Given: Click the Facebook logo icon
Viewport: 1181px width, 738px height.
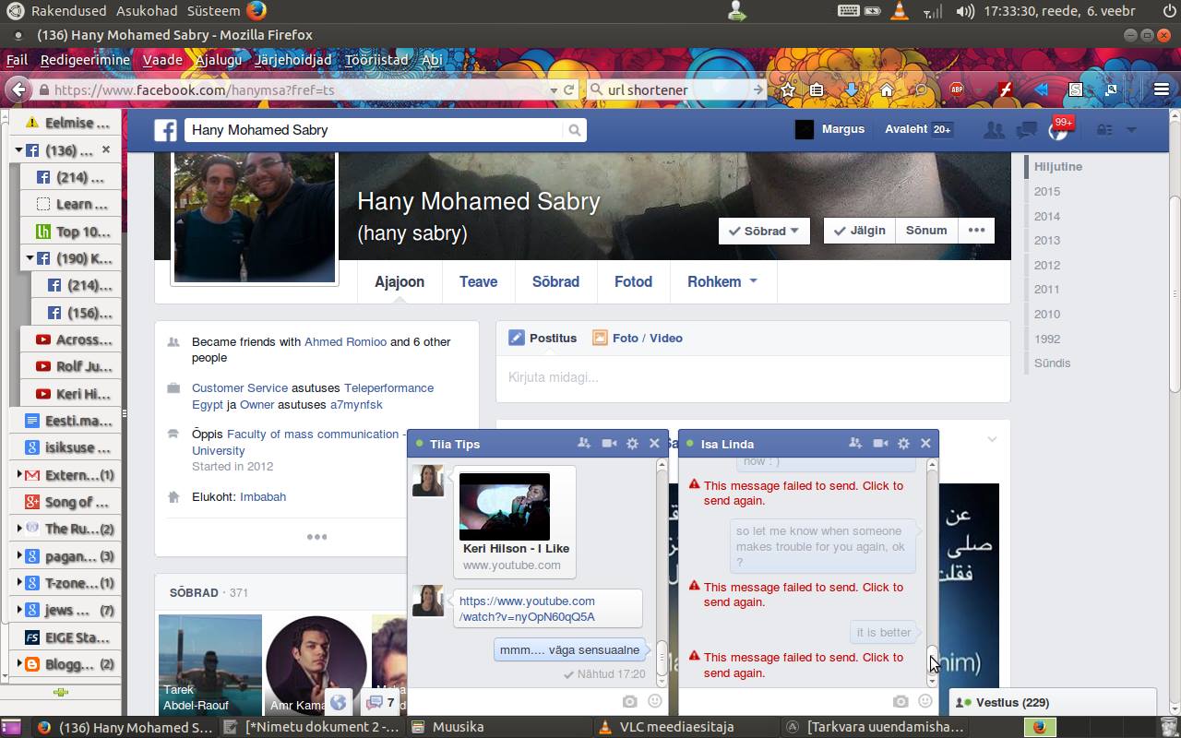Looking at the screenshot, I should (165, 130).
